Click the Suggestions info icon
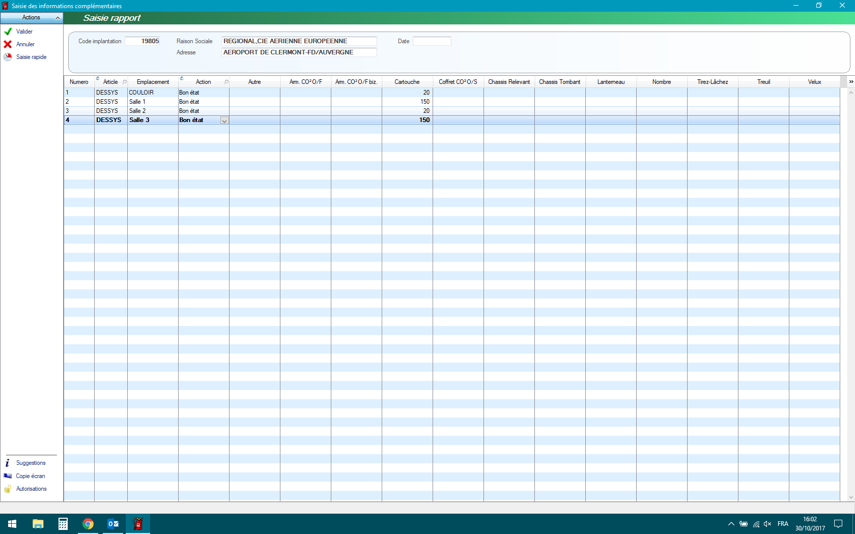Image resolution: width=855 pixels, height=534 pixels. pos(8,463)
